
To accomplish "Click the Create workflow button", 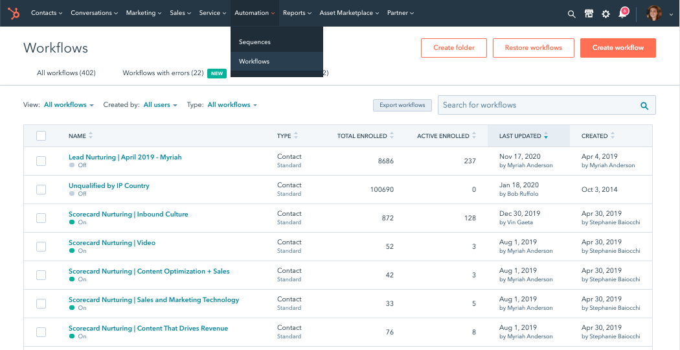I will [618, 48].
